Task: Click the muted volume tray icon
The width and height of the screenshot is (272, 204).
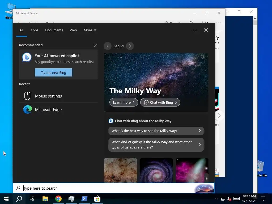Action: [229, 199]
